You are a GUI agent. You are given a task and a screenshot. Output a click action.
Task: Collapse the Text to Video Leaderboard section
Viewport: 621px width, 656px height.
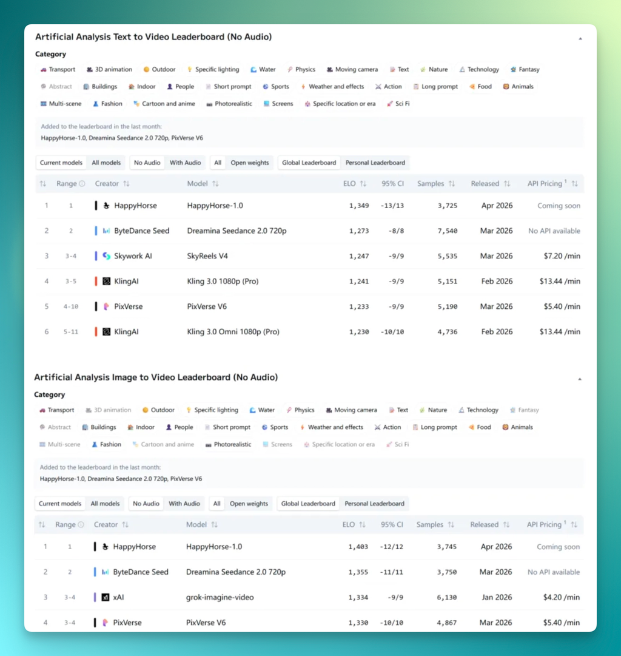click(580, 38)
